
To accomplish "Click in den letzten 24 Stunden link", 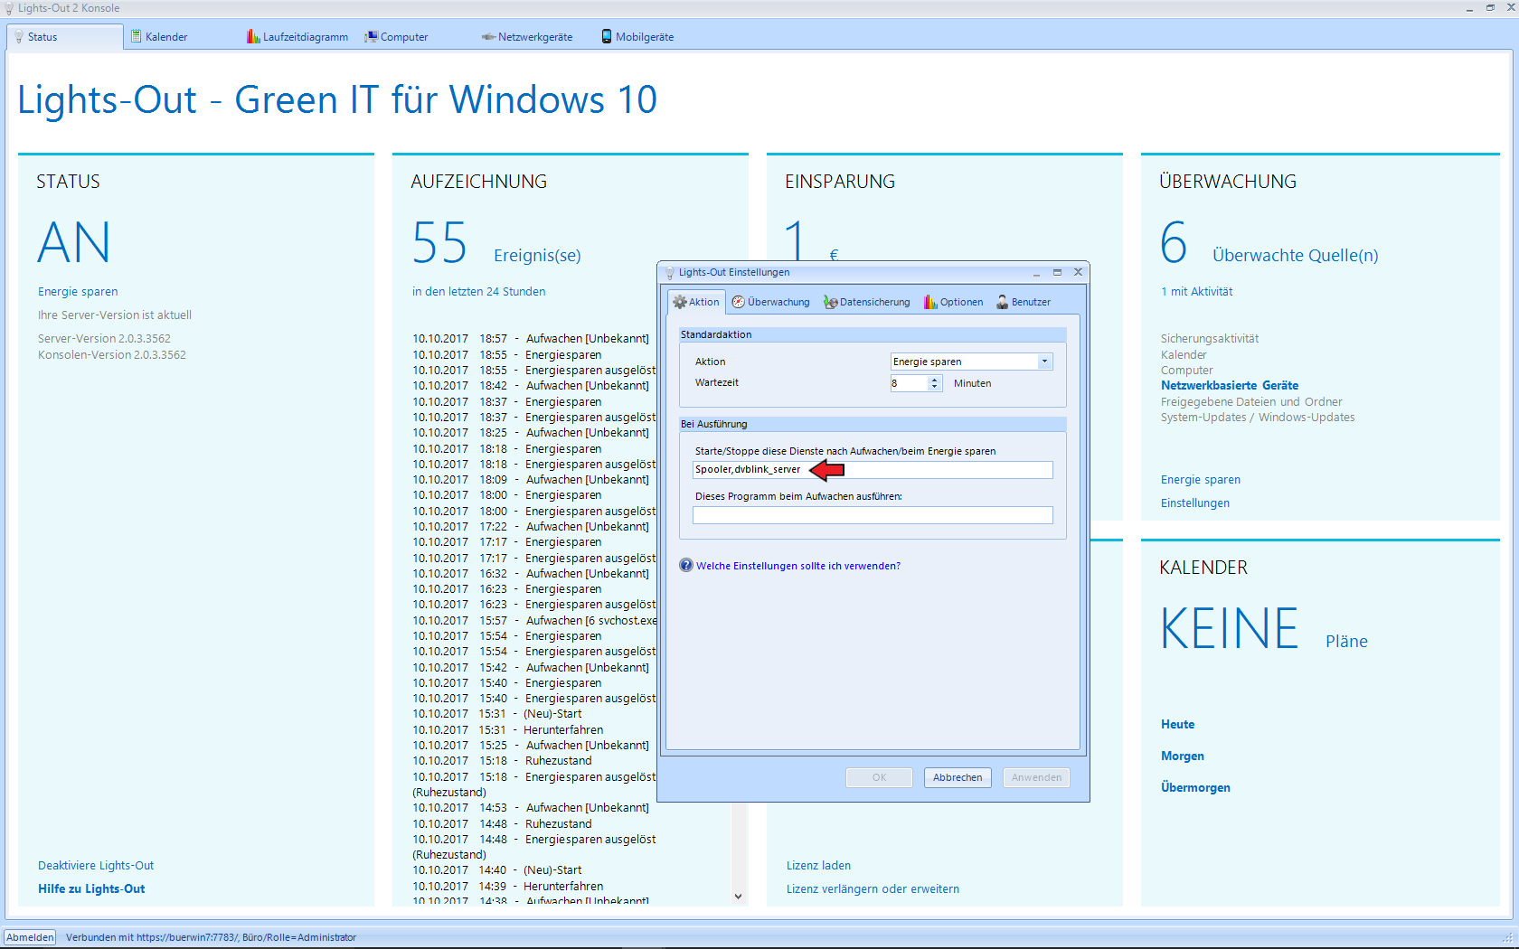I will (x=478, y=292).
